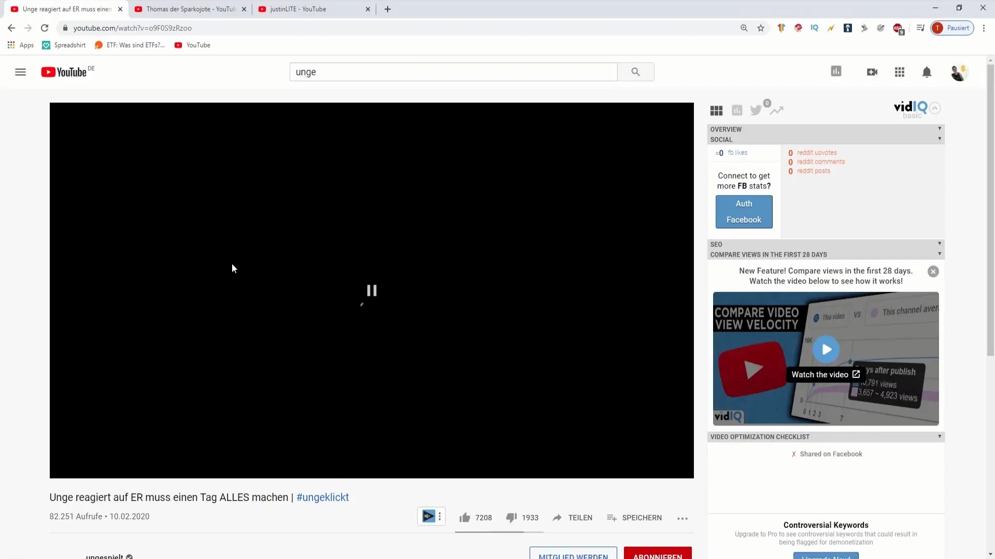The image size is (995, 559).
Task: Click the Watch the video link
Action: click(826, 374)
